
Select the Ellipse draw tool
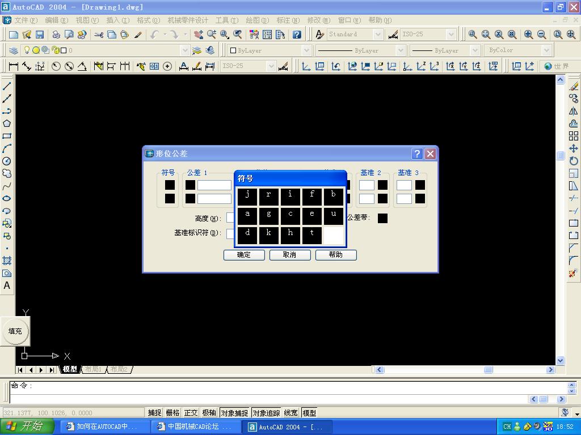(7, 198)
